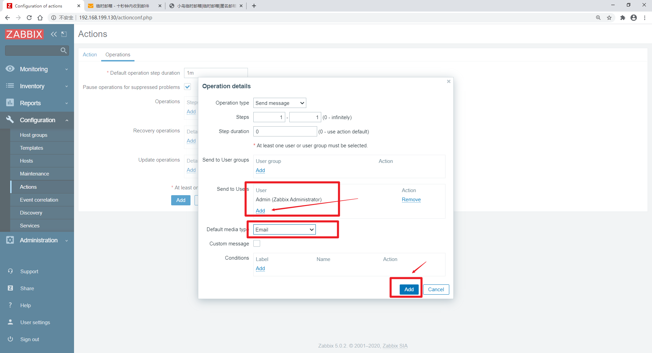The width and height of the screenshot is (652, 353).
Task: Open browser extensions puzzle icon
Action: (622, 18)
